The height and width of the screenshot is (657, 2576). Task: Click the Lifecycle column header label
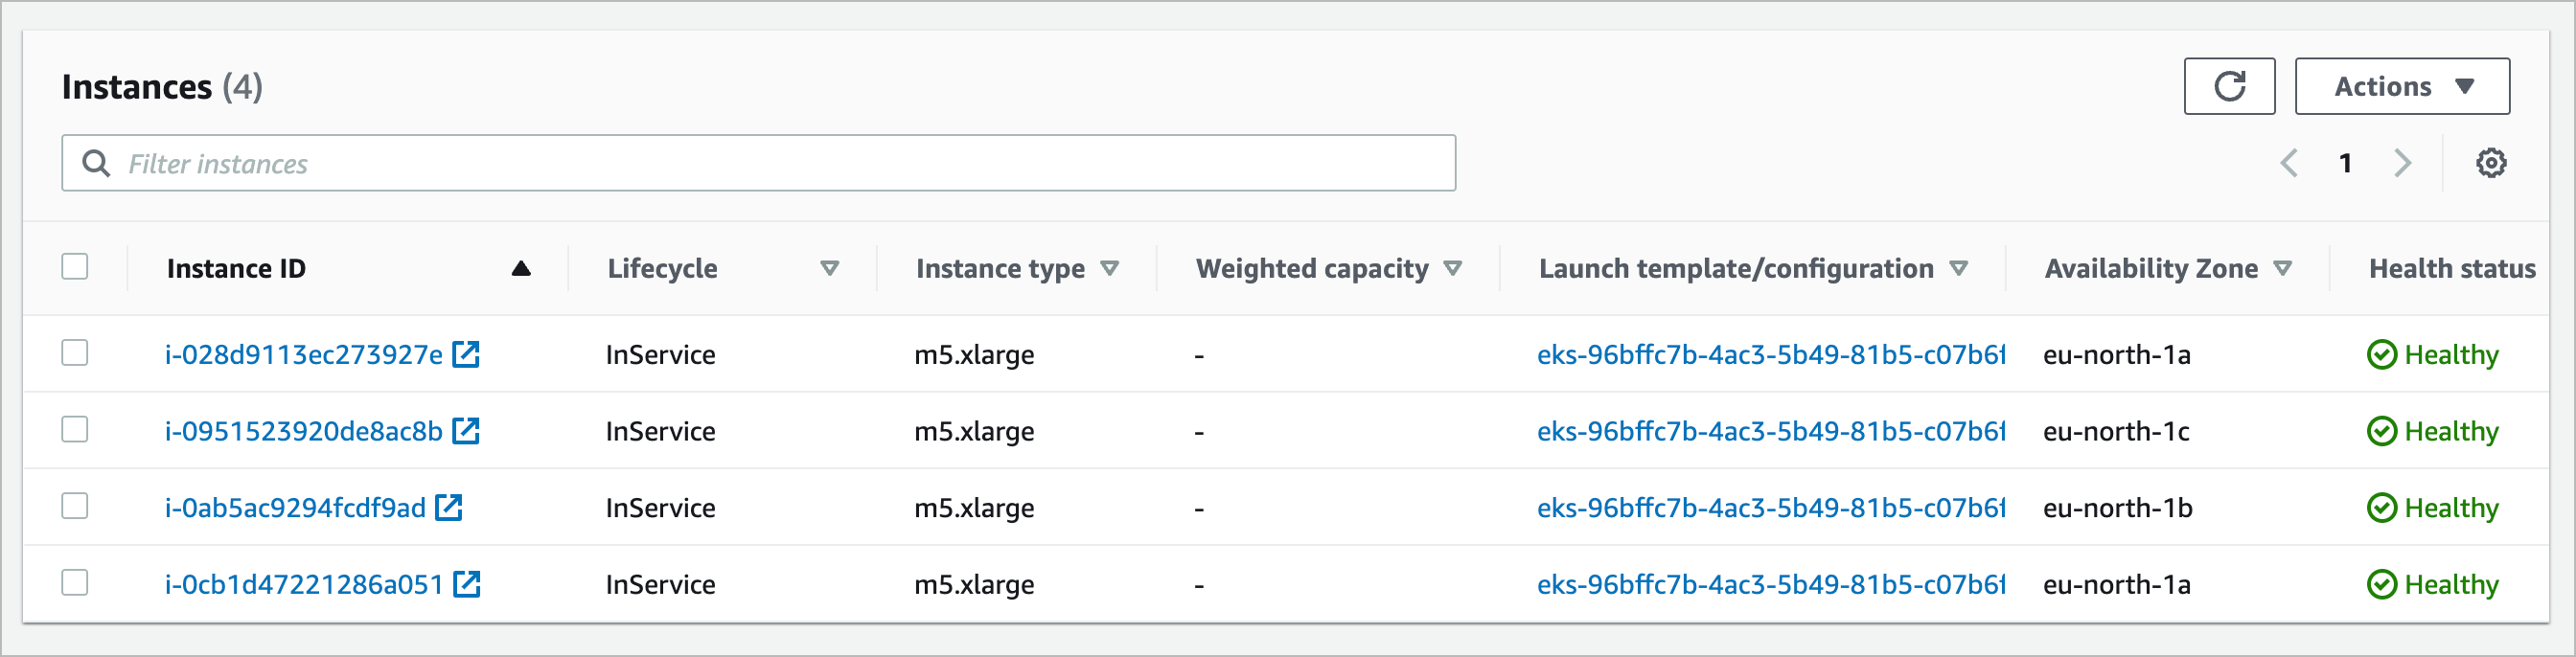coord(662,268)
